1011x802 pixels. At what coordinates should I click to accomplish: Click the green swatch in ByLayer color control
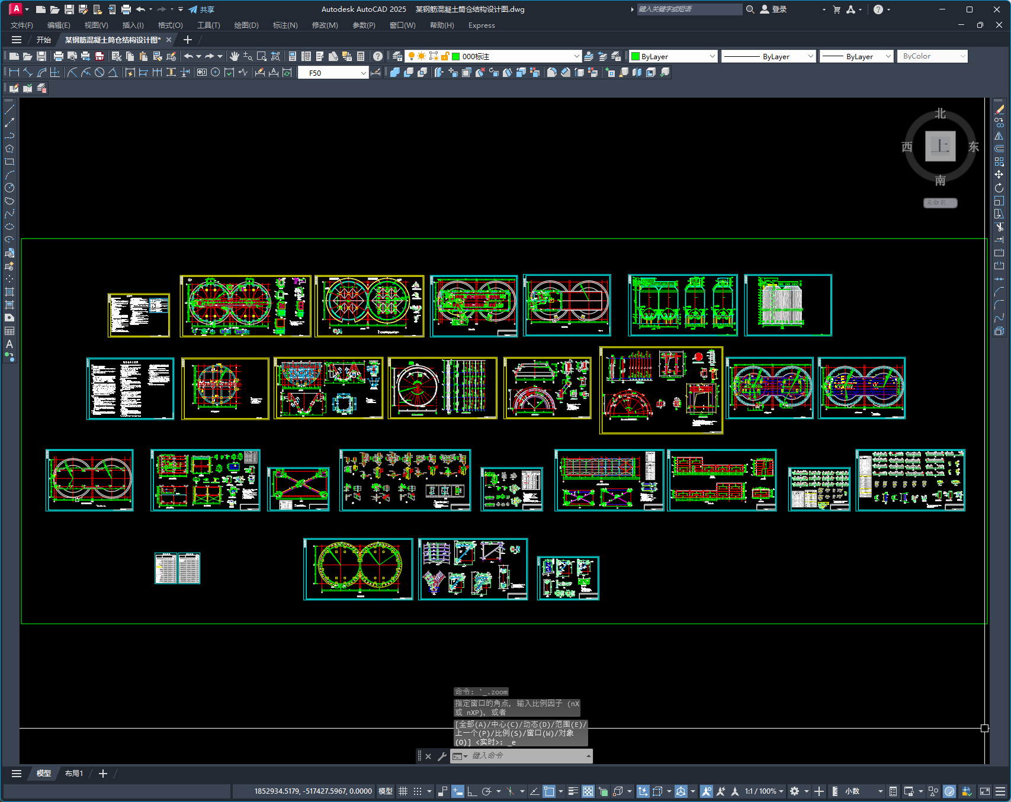tap(636, 56)
